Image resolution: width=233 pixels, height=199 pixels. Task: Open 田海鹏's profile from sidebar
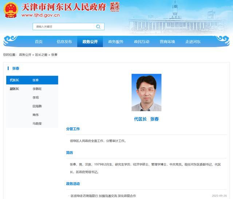37,106
